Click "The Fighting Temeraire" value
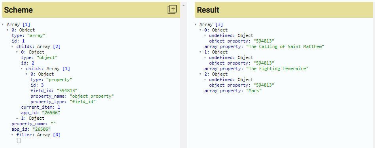375x148 pixels. (x=277, y=68)
